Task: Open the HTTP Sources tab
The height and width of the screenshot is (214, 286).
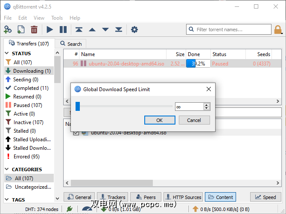Action: click(183, 197)
